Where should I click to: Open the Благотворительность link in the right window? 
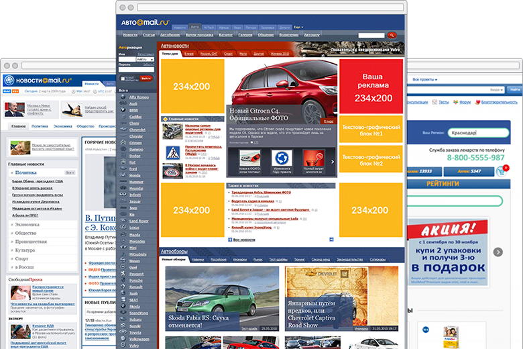point(500,102)
